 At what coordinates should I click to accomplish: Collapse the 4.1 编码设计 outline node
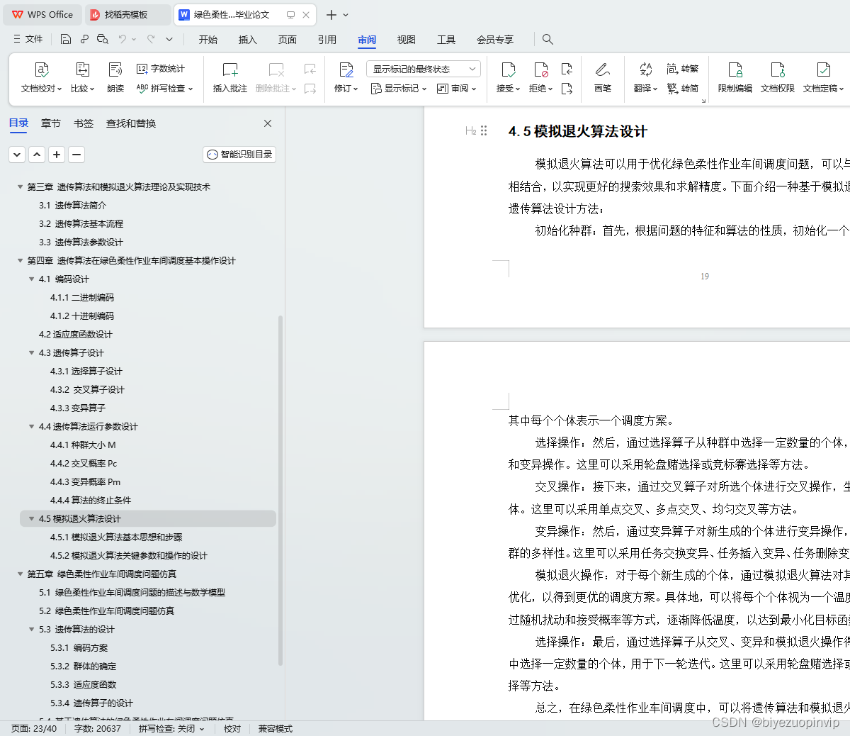click(x=32, y=279)
